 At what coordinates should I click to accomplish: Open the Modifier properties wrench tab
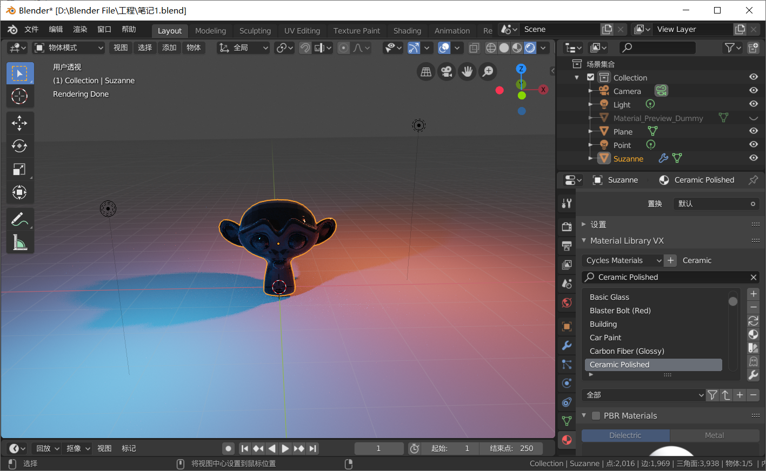pyautogui.click(x=567, y=345)
